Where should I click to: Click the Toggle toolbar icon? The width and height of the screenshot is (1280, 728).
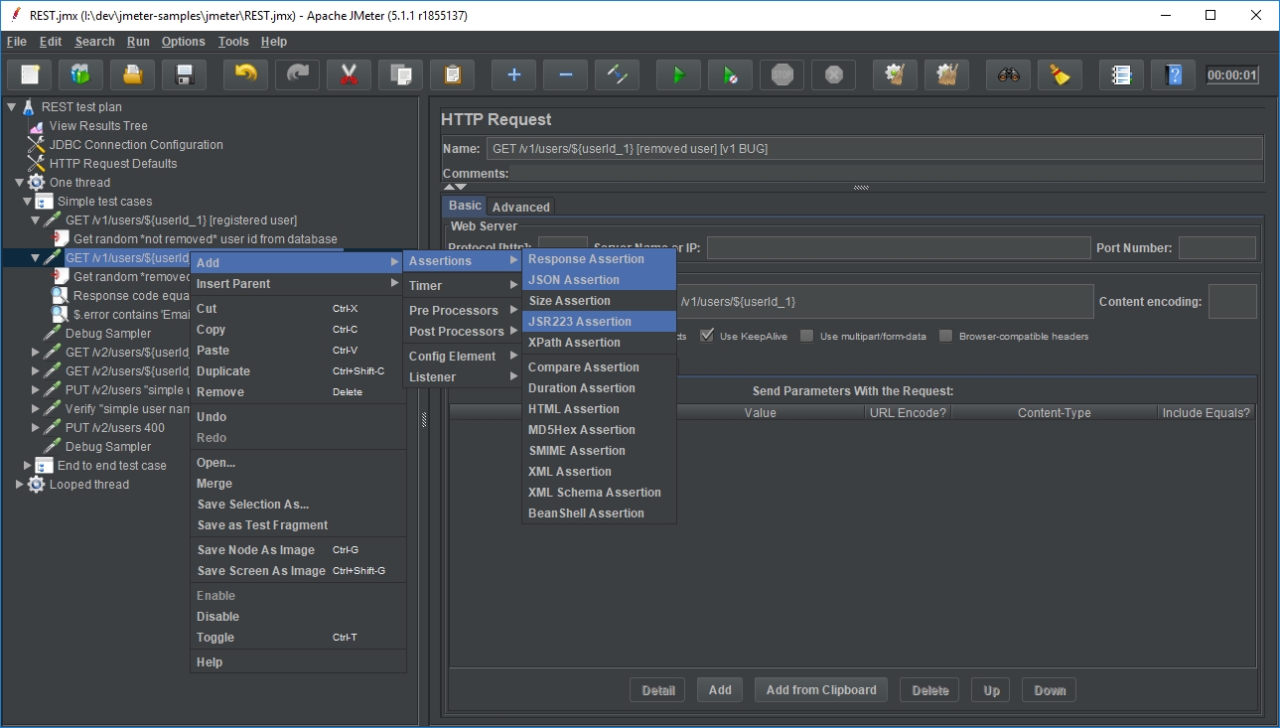pos(617,74)
